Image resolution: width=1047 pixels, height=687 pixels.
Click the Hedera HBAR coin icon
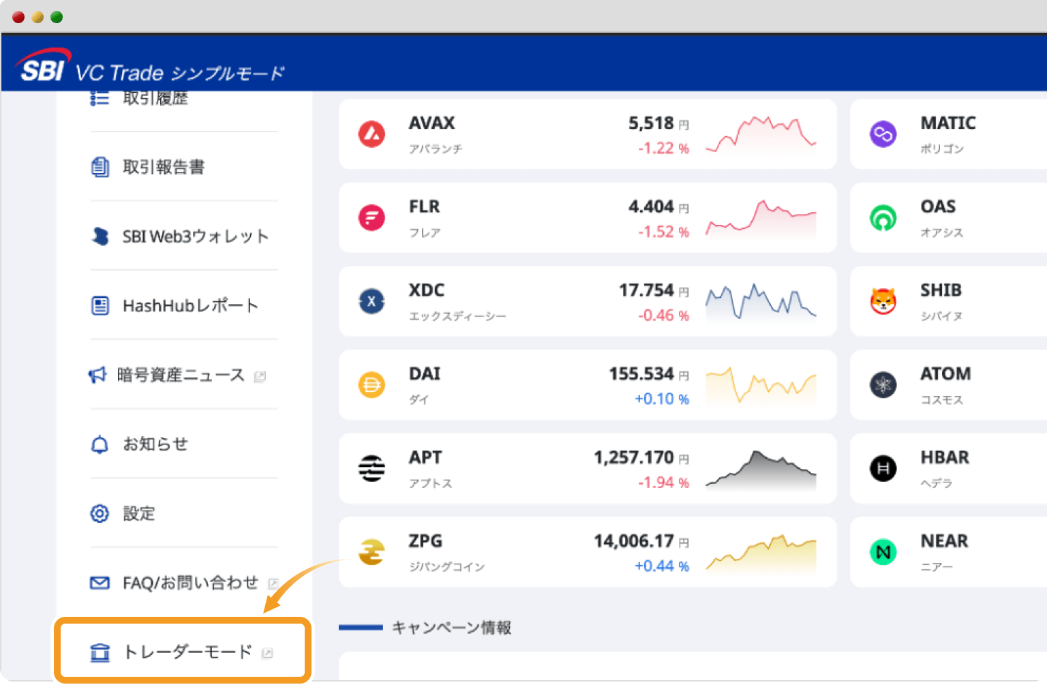click(883, 468)
